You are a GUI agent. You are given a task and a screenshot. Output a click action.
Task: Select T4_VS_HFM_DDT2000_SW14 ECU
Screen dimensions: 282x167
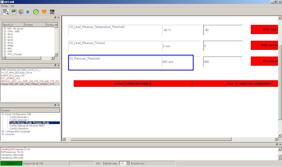(x=16, y=73)
